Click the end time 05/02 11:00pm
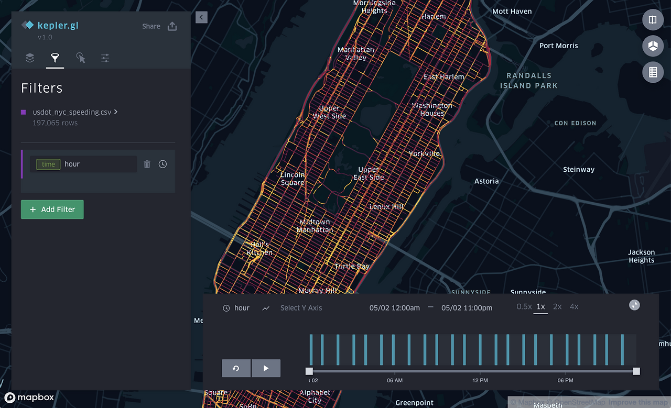This screenshot has height=408, width=671. pyautogui.click(x=467, y=308)
